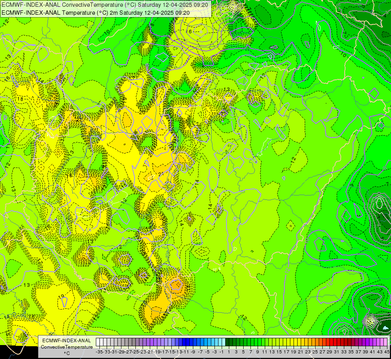Pick the yellow swatch above legend value 19
391x359 pixels.
(292, 342)
